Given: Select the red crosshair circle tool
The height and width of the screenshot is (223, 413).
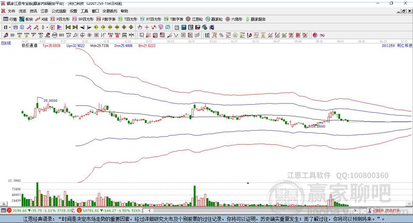Looking at the screenshot, I should [x=82, y=35].
